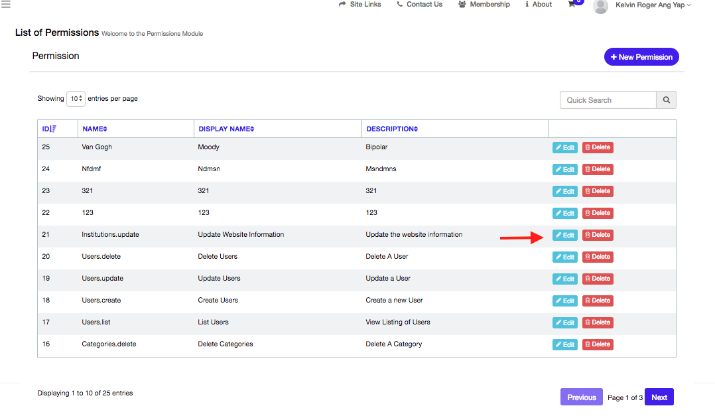Open the hamburger sidebar menu
715x416 pixels.
(x=5, y=4)
